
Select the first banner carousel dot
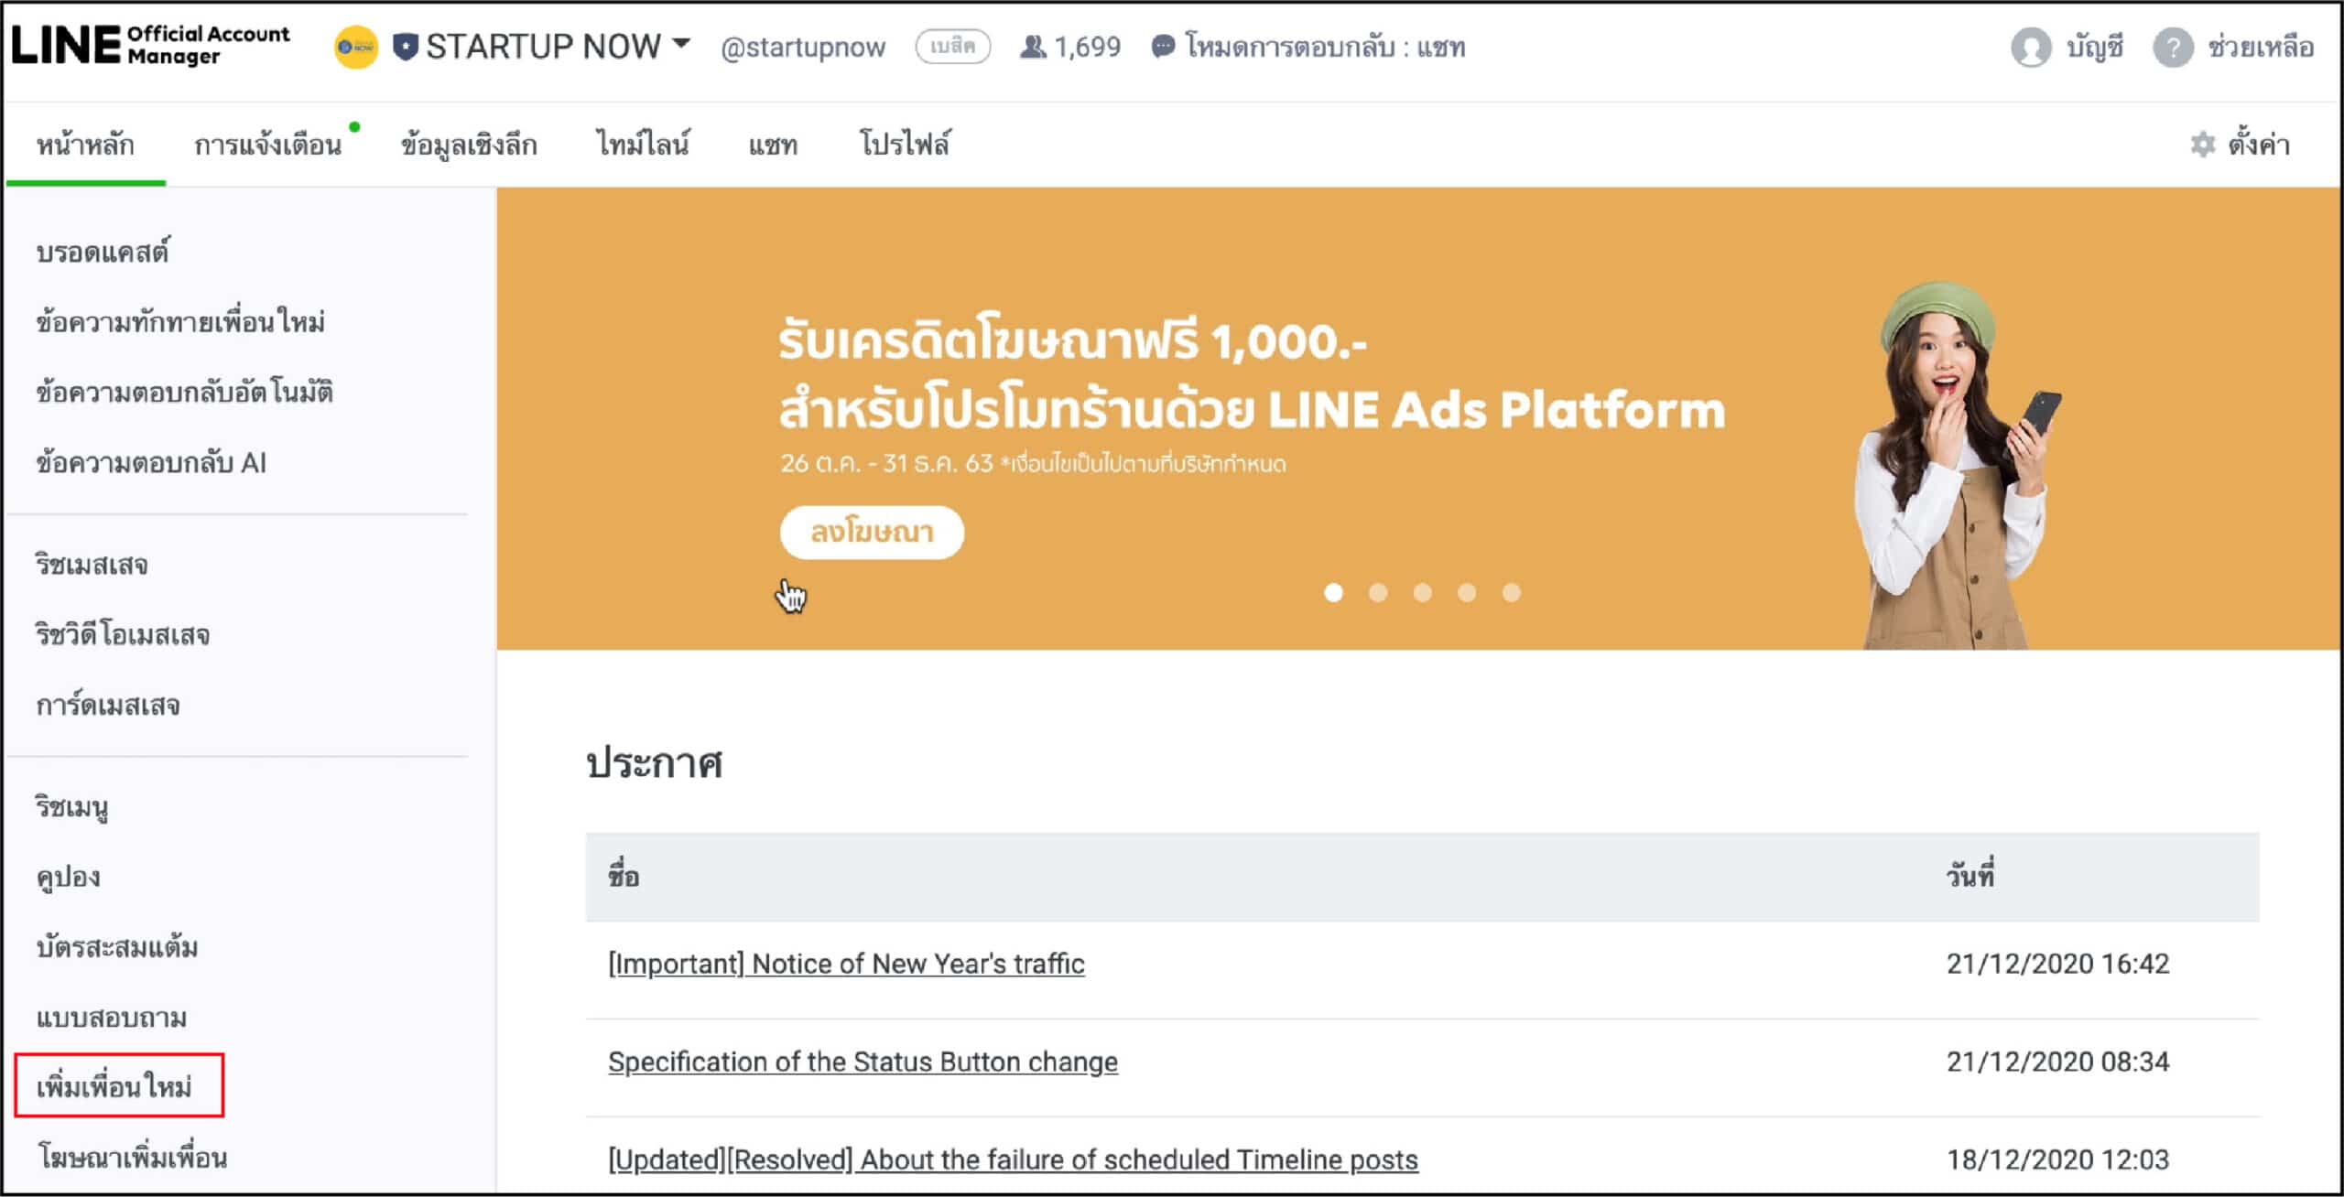[1333, 593]
